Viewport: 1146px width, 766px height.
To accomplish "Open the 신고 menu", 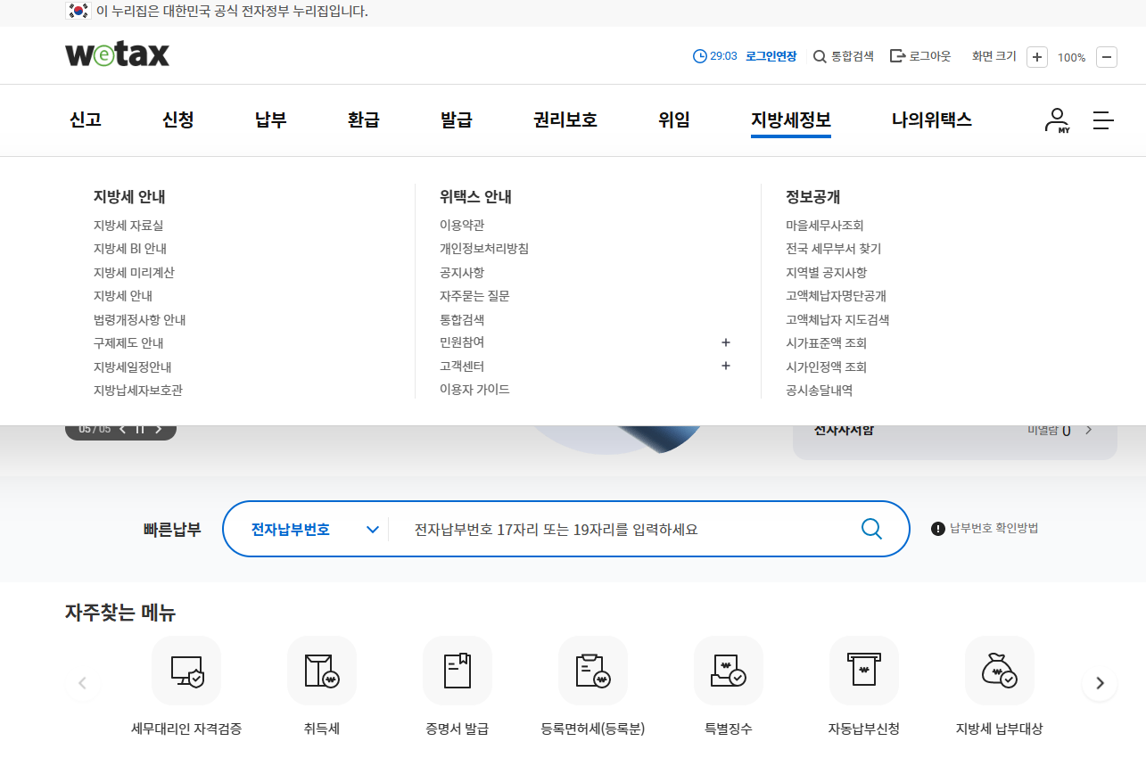I will click(86, 119).
